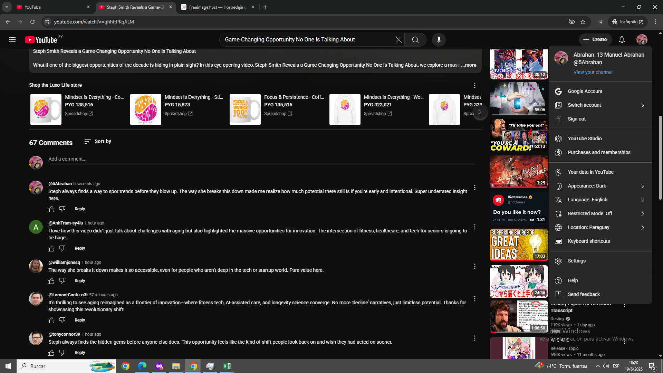The image size is (663, 373).
Task: Bookmark this page with the star icon
Action: click(583, 22)
